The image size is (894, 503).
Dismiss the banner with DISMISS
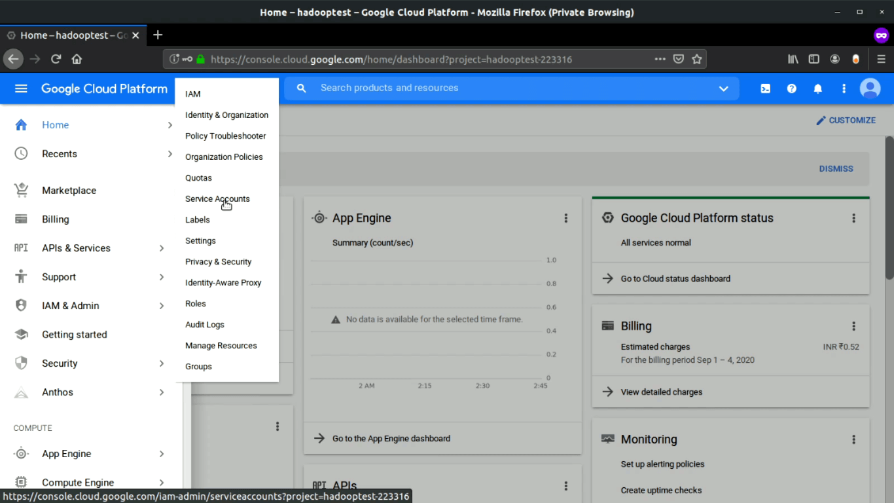(836, 168)
